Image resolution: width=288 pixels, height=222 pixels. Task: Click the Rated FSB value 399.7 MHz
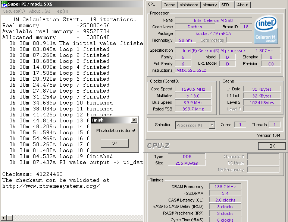coord(193,109)
